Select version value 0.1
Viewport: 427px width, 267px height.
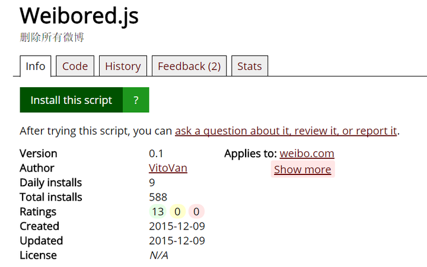tap(156, 154)
